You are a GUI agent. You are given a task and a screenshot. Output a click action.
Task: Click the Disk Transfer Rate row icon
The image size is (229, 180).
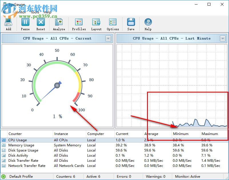tap(4, 160)
